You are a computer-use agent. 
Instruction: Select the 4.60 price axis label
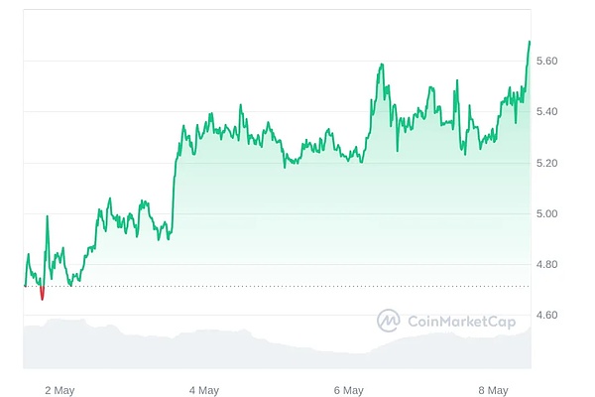pyautogui.click(x=547, y=315)
